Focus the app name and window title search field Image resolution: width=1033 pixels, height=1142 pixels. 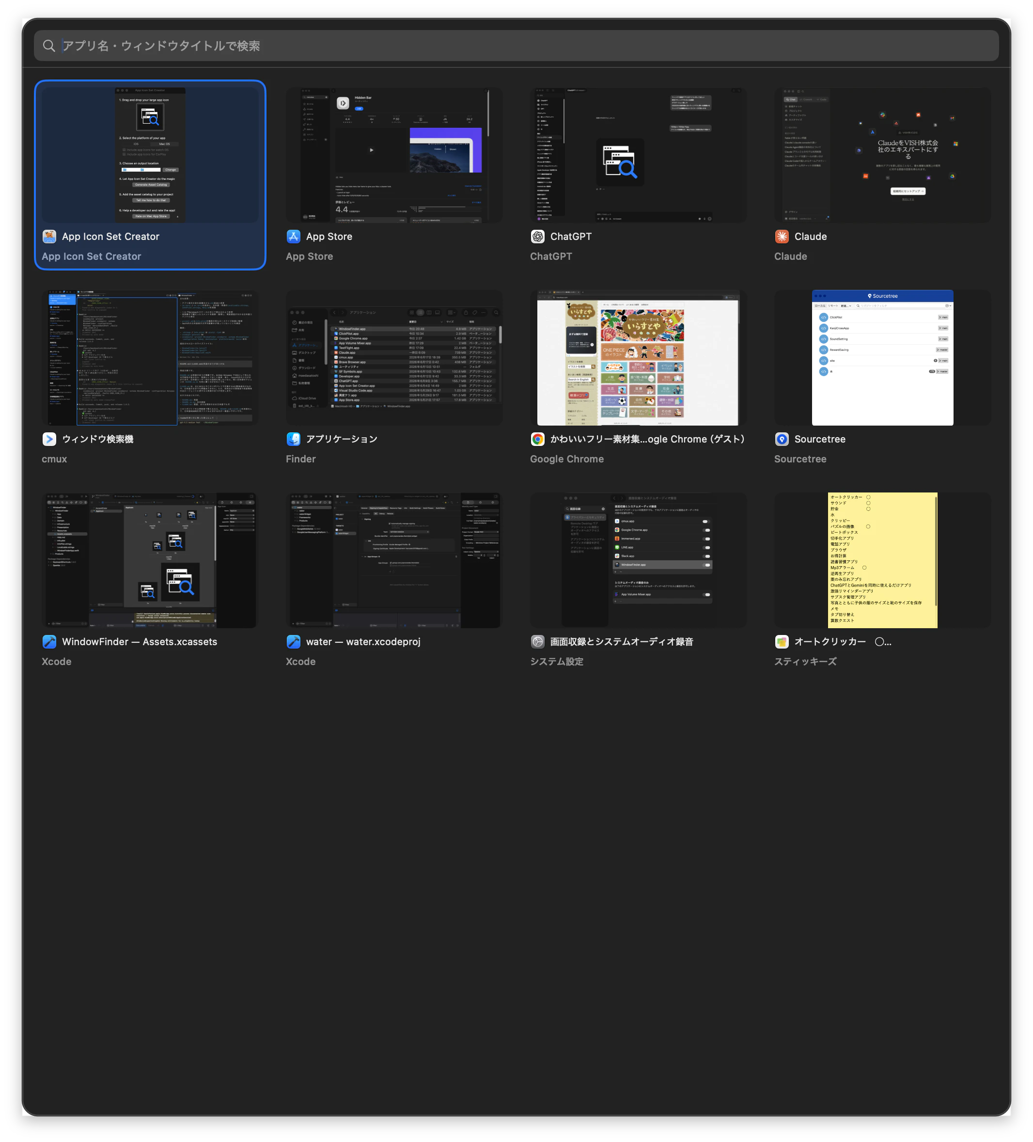(x=516, y=46)
